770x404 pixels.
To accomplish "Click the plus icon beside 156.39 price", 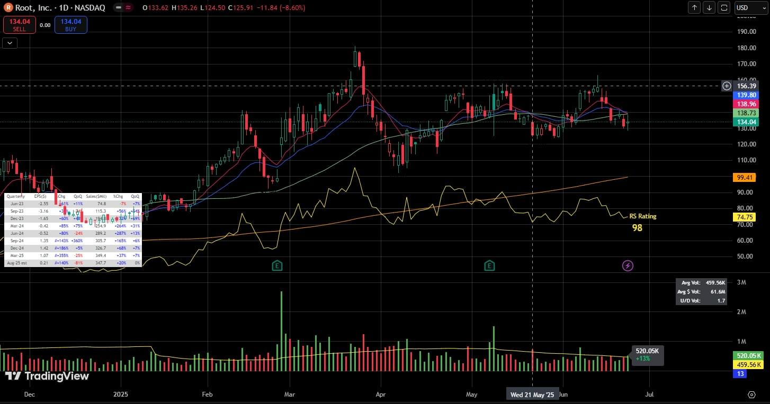I will pos(727,86).
